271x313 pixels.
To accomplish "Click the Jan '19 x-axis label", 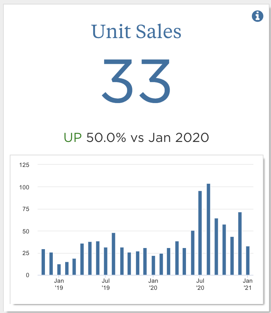I will [x=59, y=284].
